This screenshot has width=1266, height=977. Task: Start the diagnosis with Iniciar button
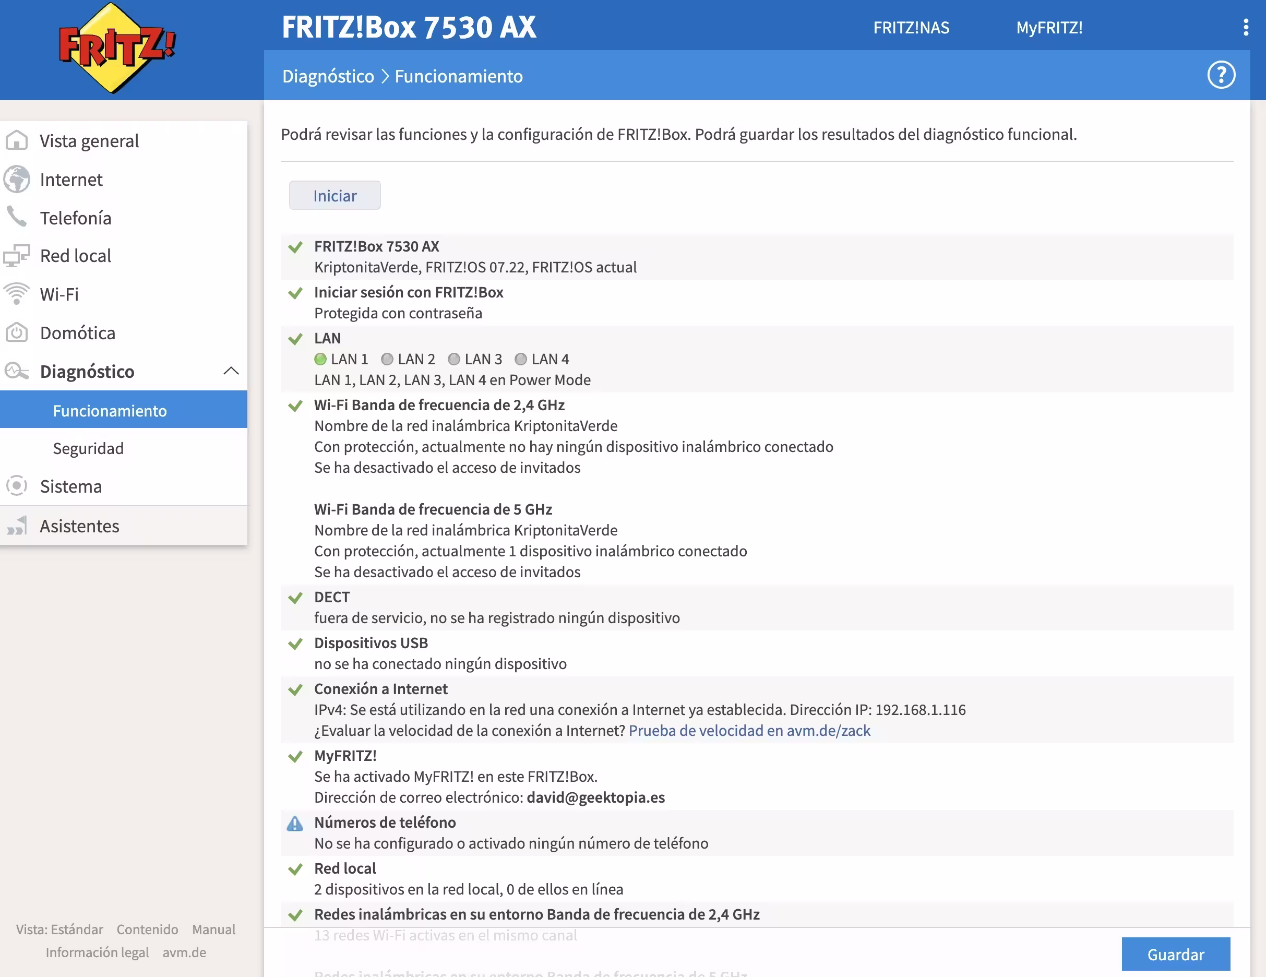(x=335, y=195)
